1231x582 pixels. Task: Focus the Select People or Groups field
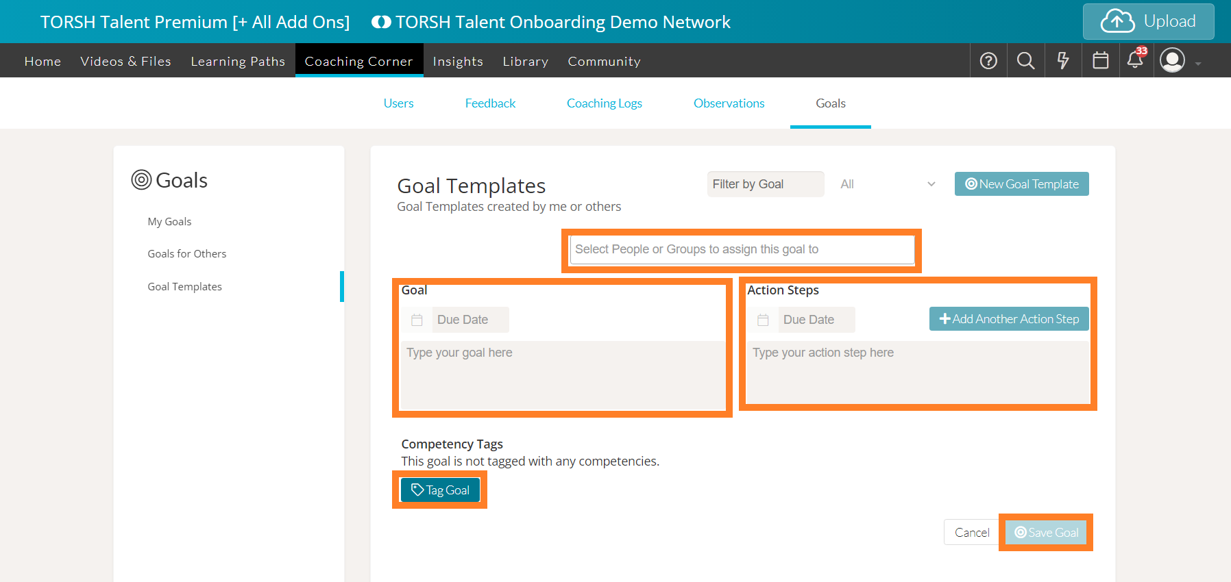pyautogui.click(x=742, y=250)
